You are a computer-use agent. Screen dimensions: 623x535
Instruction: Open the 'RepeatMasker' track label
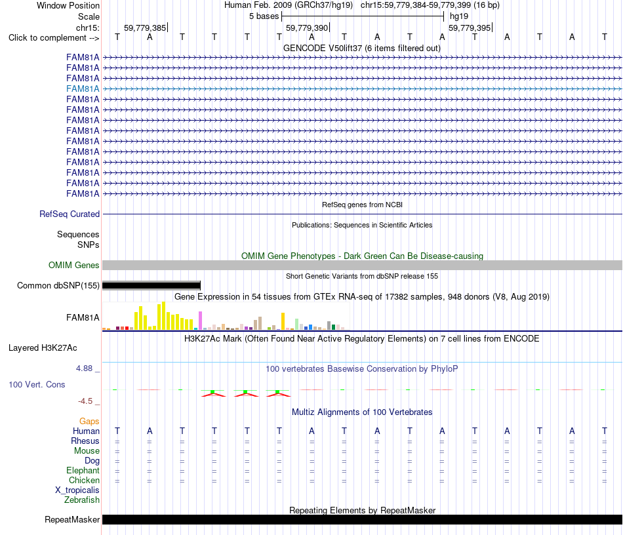pos(72,519)
